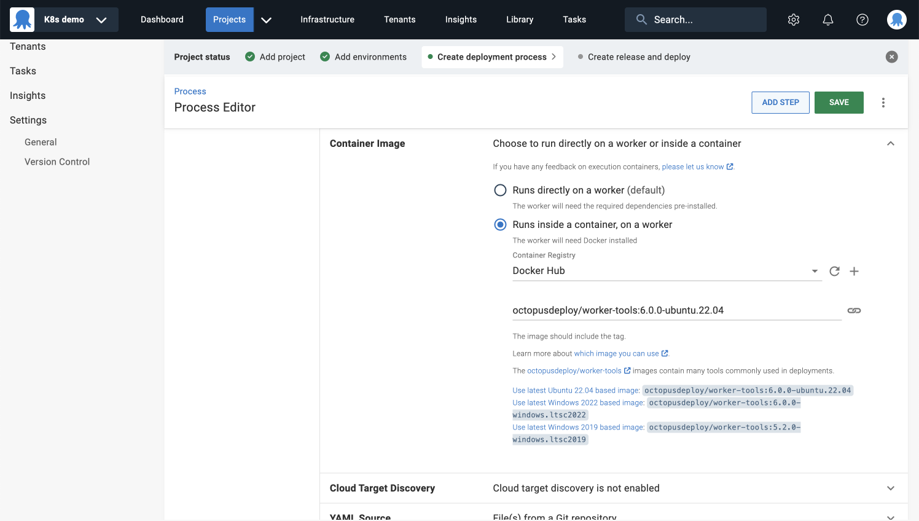
Task: Open the Library tab
Action: (x=520, y=20)
